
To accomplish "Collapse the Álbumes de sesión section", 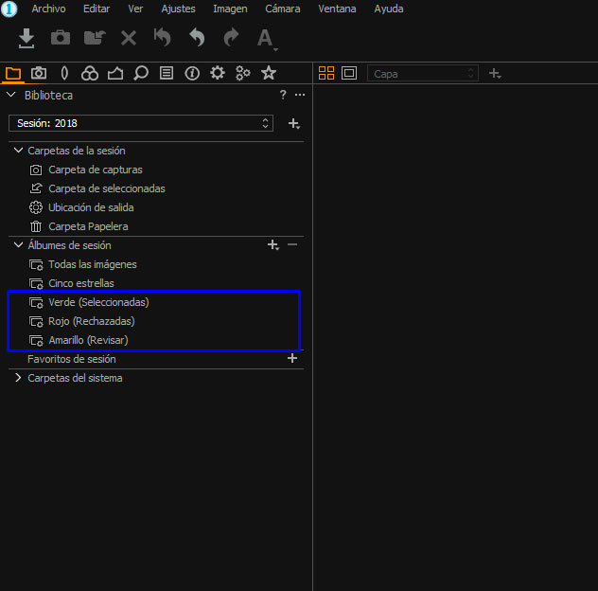I will click(18, 245).
